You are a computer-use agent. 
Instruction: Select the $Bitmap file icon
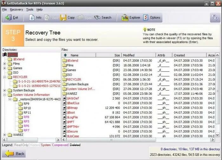(x=64, y=108)
